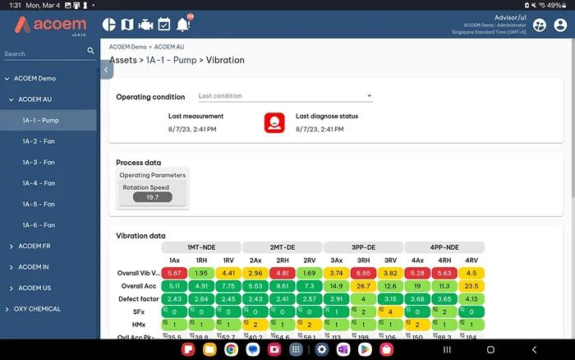Open the OneNote app in taskbar
Screen dimensions: 575x360
click(x=343, y=349)
